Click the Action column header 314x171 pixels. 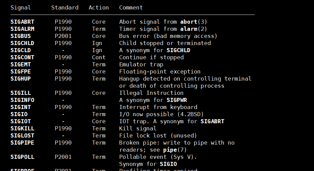coord(99,7)
